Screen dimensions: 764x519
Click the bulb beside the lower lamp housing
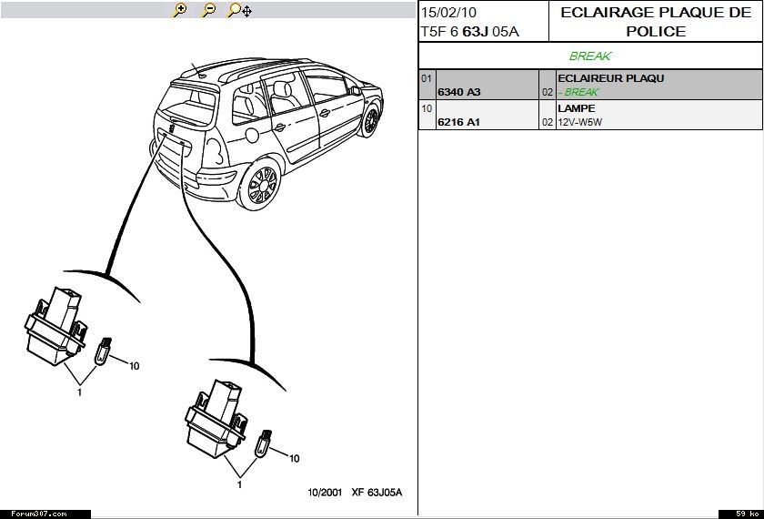click(266, 441)
